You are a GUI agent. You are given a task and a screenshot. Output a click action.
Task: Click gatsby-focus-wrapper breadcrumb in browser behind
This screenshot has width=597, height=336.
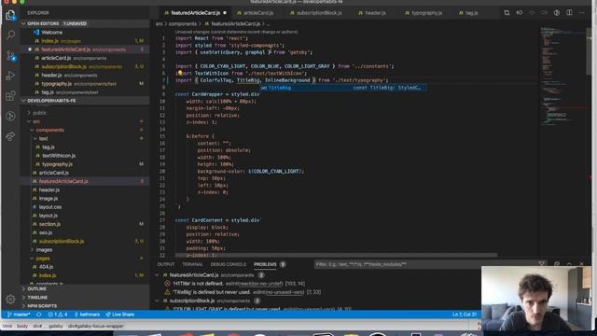click(95, 326)
